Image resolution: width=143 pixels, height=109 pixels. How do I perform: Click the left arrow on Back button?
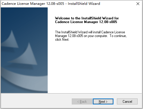click(x=78, y=102)
